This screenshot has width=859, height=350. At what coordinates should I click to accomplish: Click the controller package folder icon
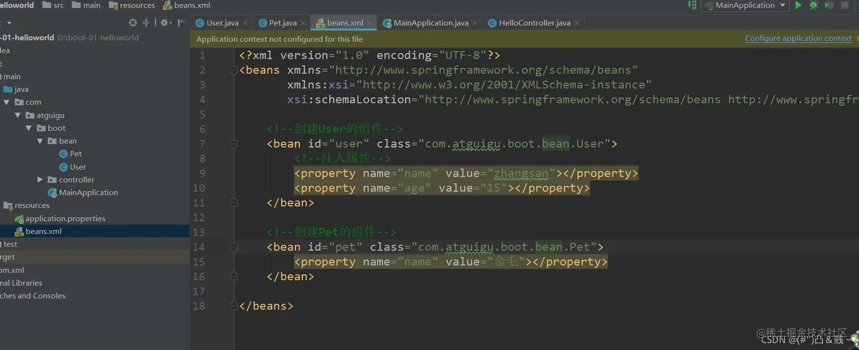(x=52, y=180)
